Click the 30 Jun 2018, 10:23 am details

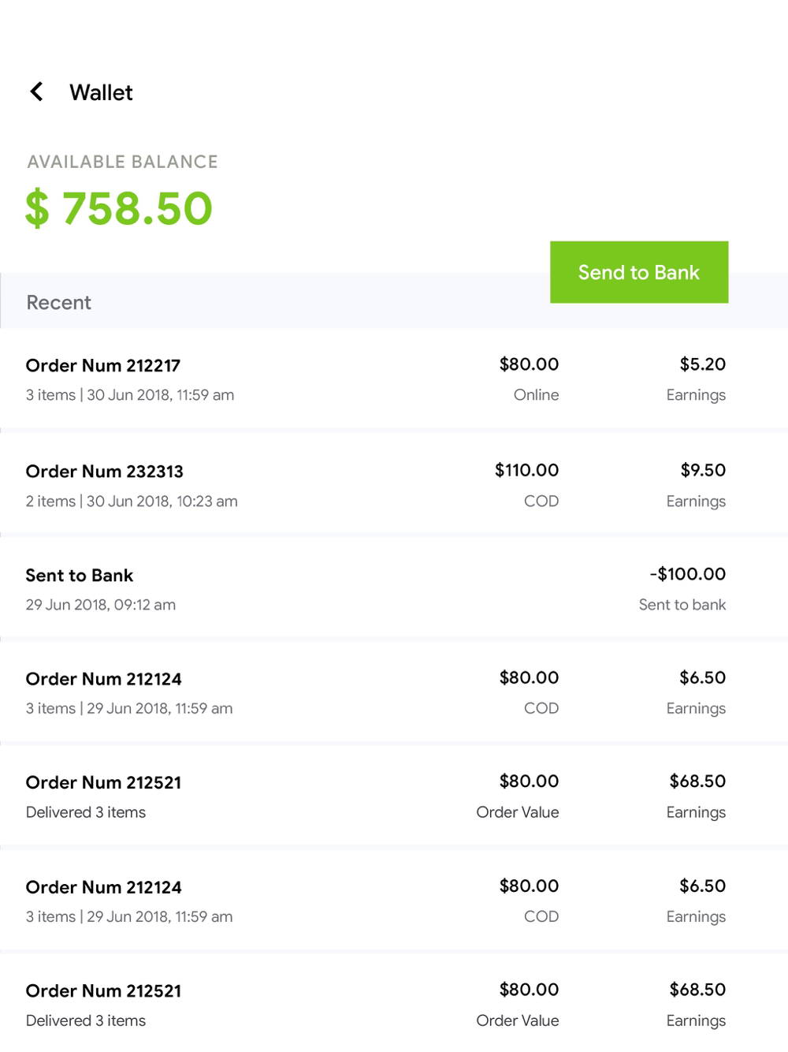pyautogui.click(x=162, y=502)
